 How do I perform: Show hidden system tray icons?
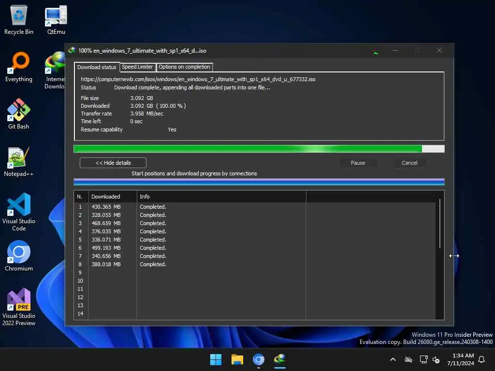[393, 359]
